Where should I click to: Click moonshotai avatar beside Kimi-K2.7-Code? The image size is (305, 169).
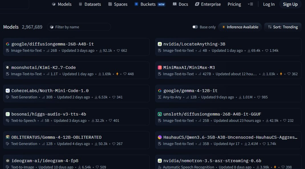8,67
